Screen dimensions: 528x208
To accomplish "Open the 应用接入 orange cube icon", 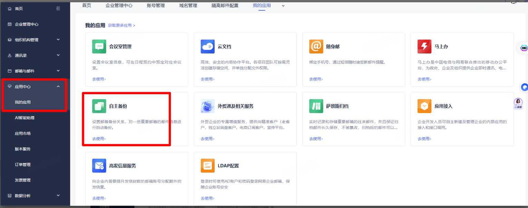I will pos(424,106).
